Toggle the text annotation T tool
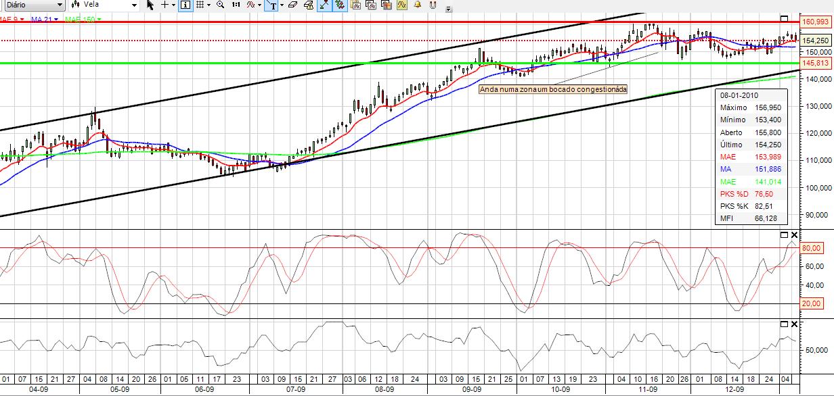 272,5
